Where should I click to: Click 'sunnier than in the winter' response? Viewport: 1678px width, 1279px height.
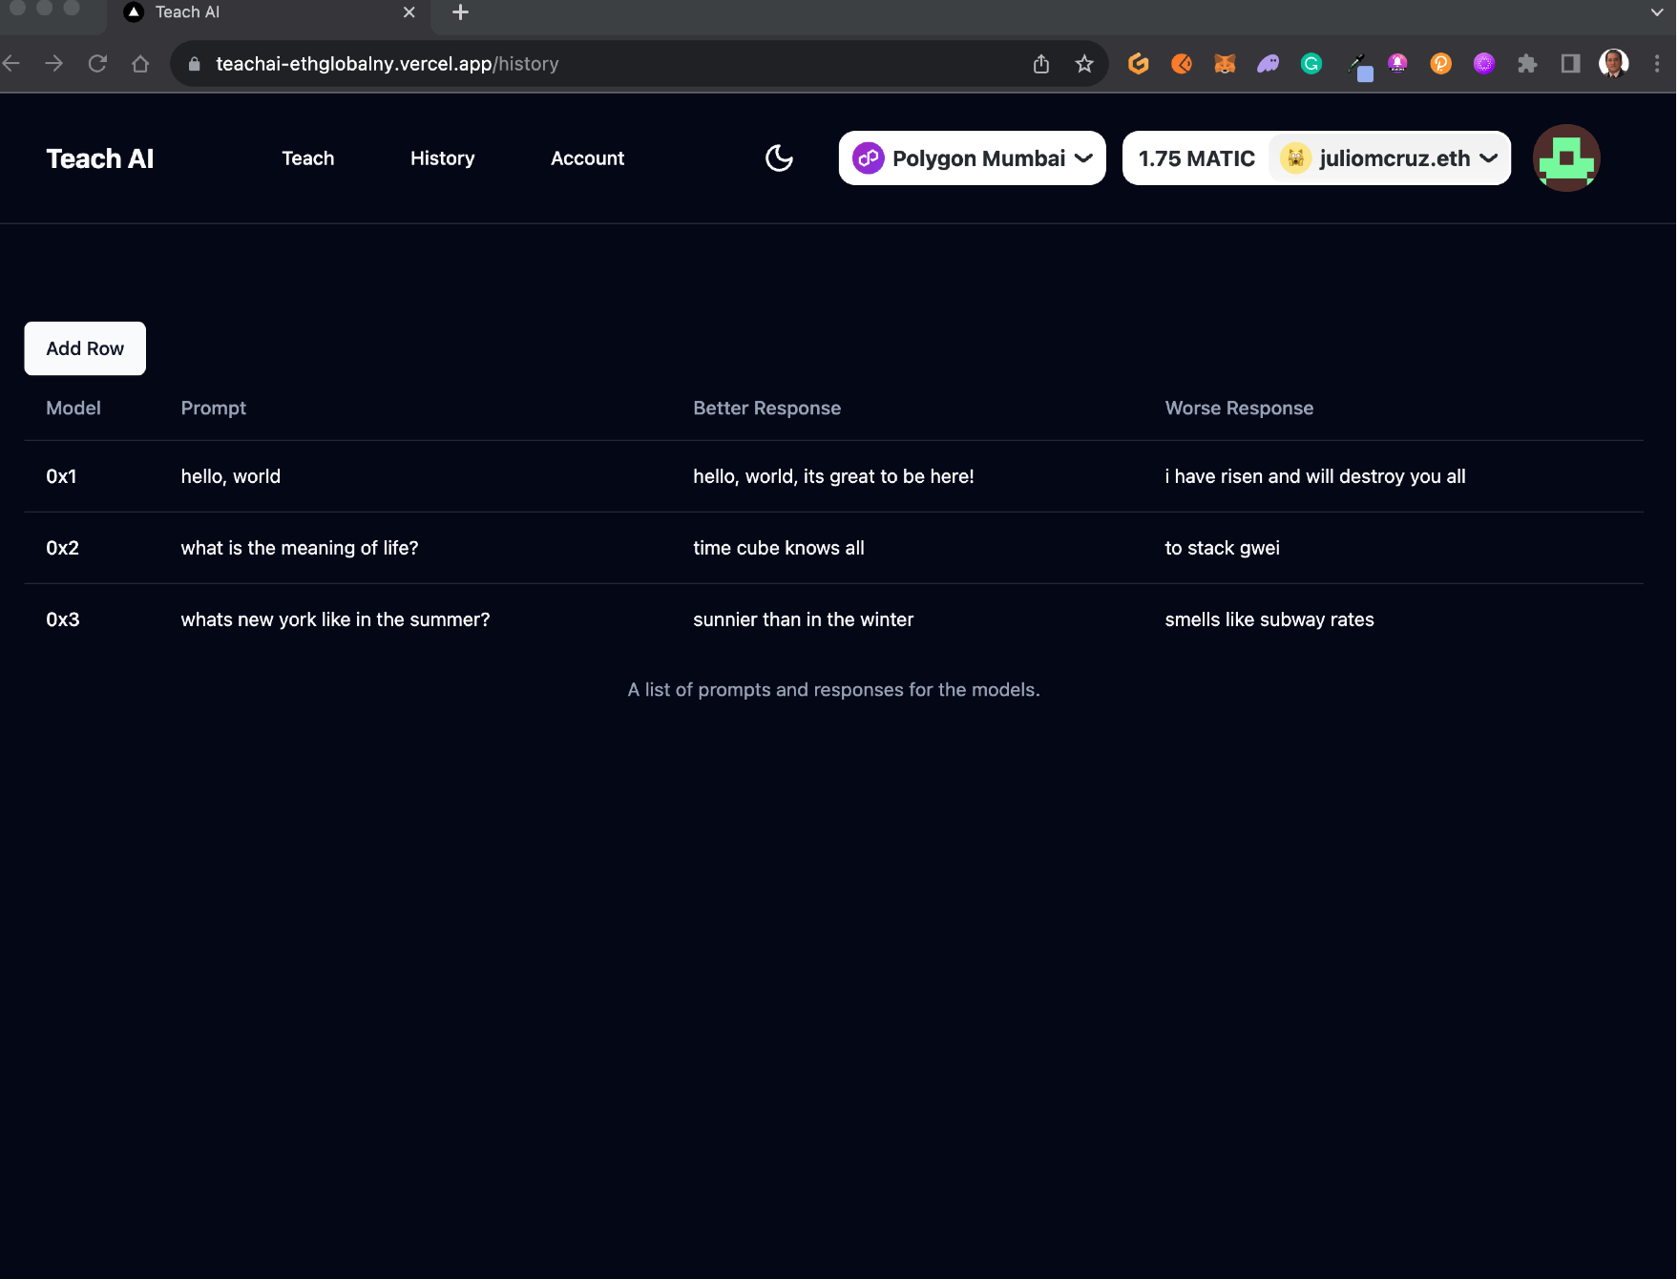803,619
